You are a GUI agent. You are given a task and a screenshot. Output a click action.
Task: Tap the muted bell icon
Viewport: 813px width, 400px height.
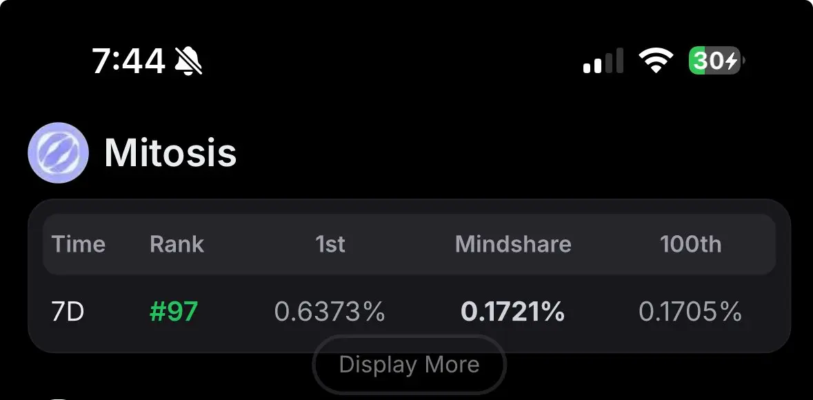pyautogui.click(x=189, y=61)
